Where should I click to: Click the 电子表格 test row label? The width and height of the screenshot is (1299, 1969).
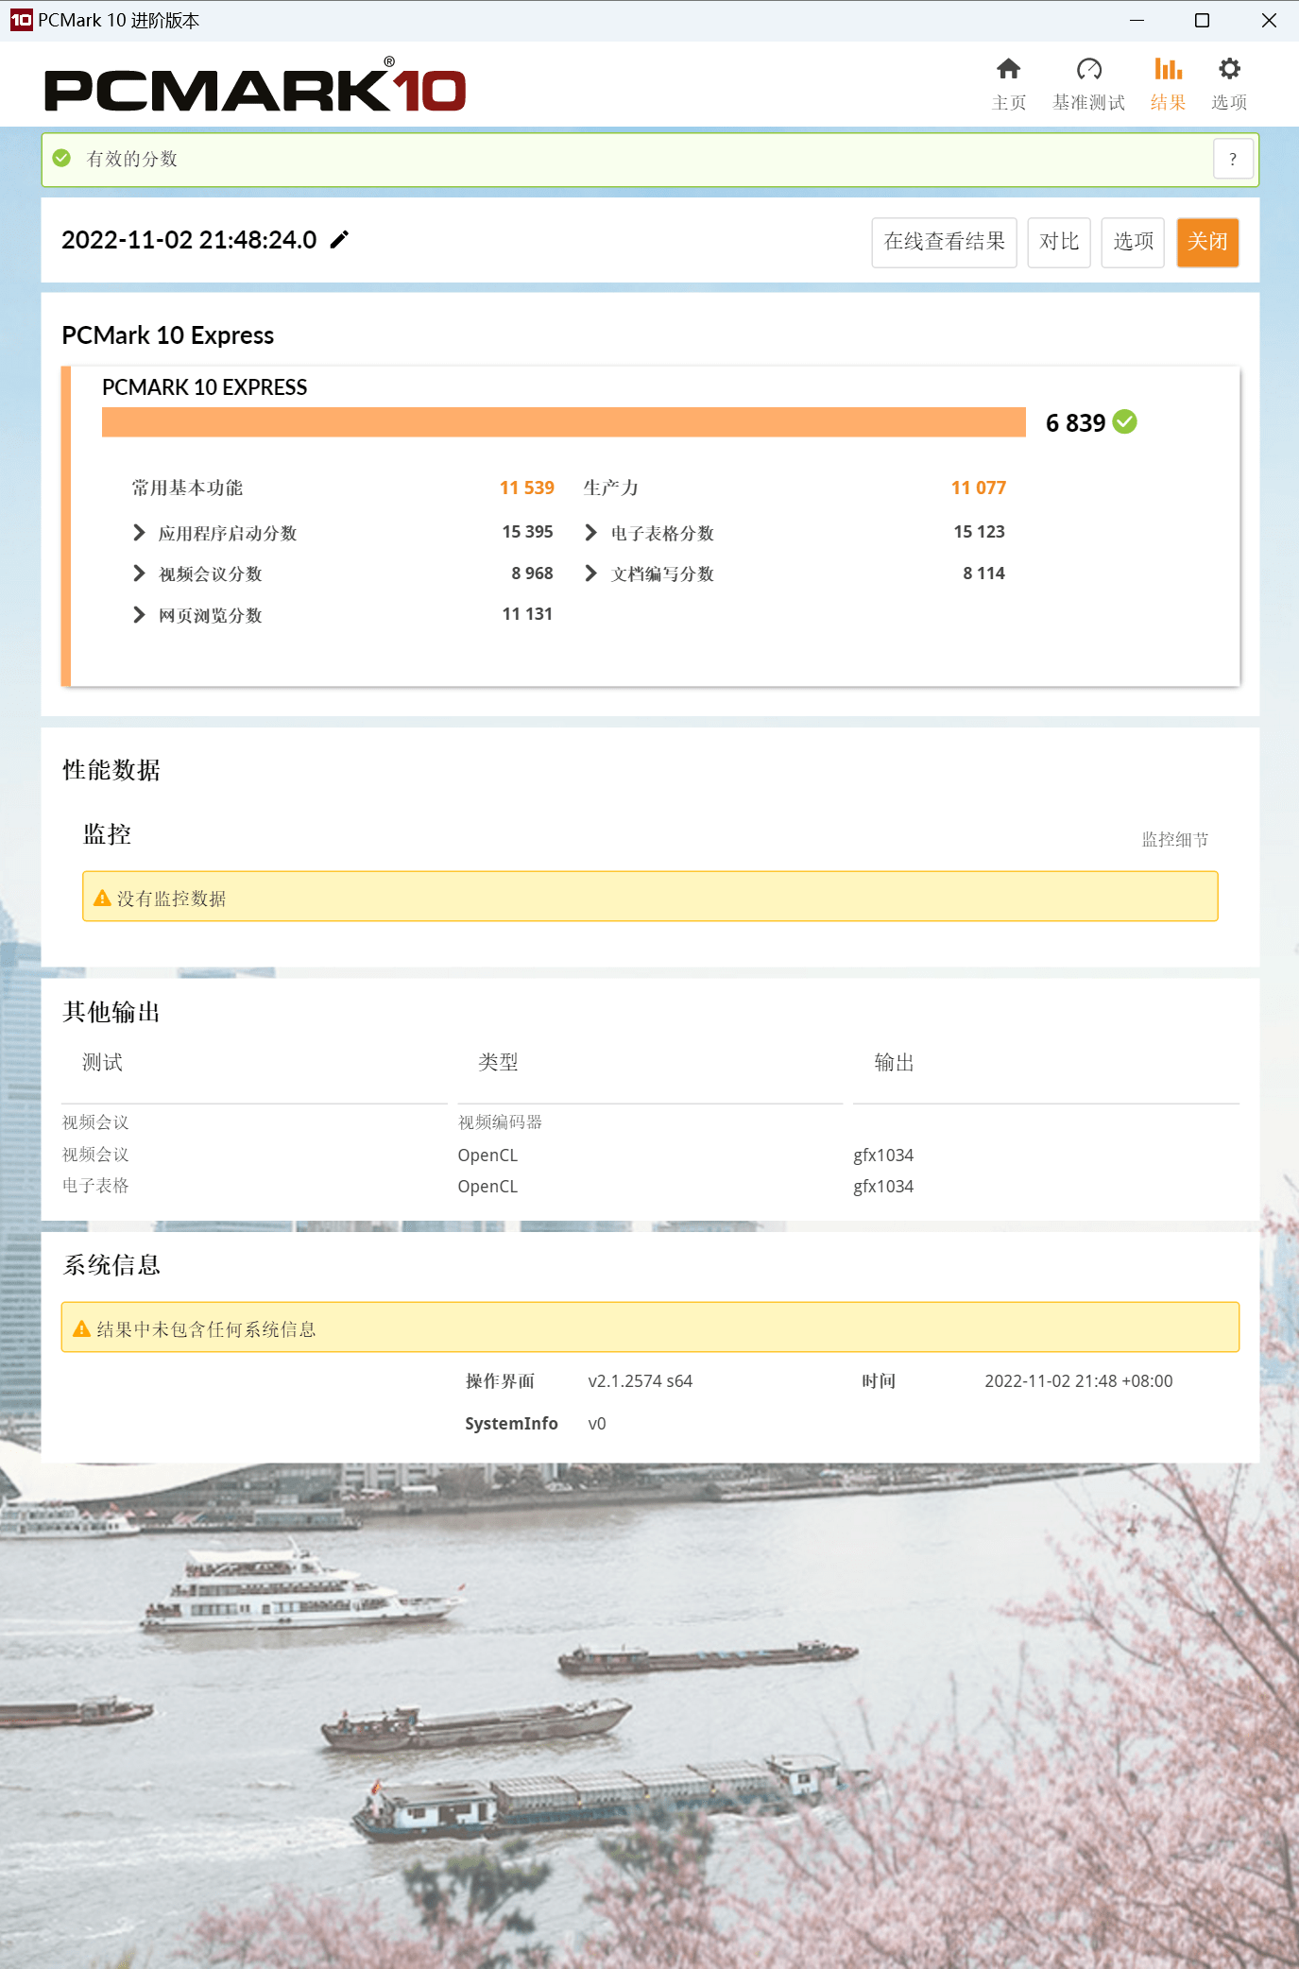pos(95,1185)
